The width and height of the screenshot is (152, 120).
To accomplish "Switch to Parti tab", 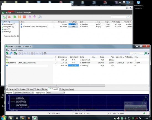I will pos(37,89).
